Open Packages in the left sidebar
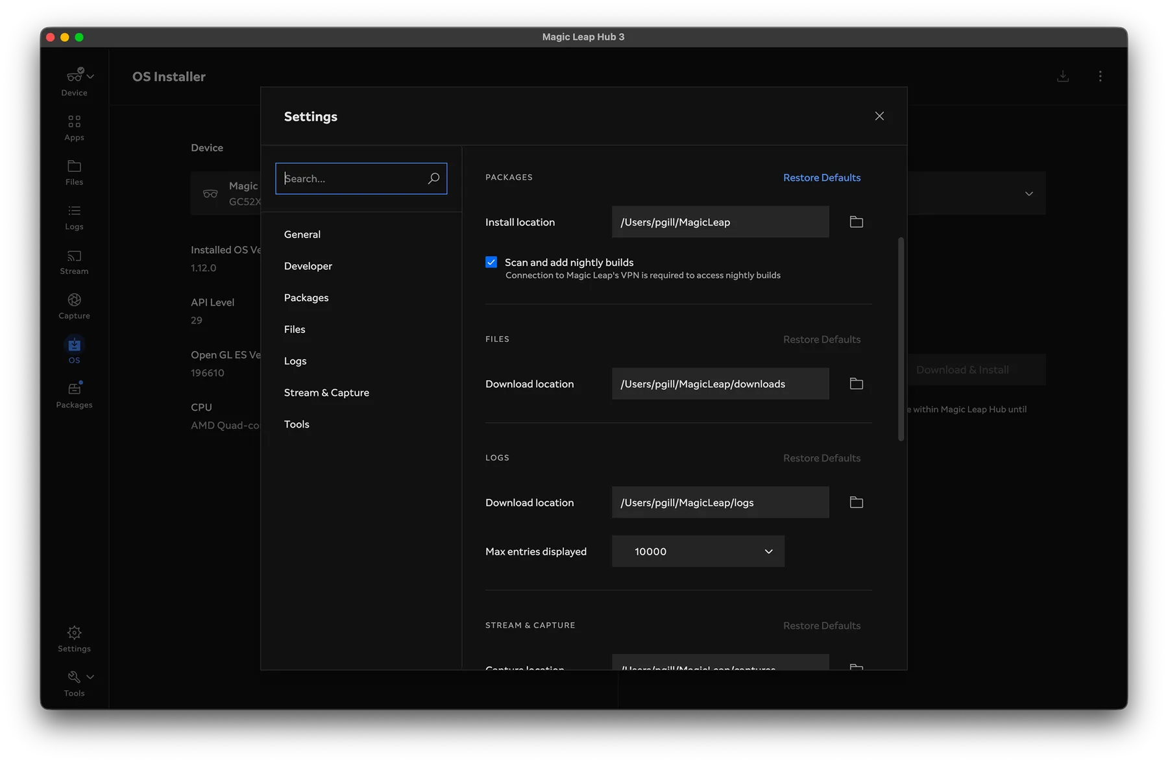This screenshot has width=1168, height=763. pyautogui.click(x=74, y=395)
